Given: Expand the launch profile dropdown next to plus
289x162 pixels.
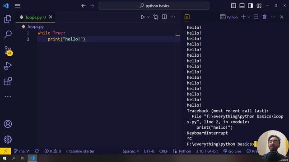Looking at the screenshot, I should click(249, 17).
